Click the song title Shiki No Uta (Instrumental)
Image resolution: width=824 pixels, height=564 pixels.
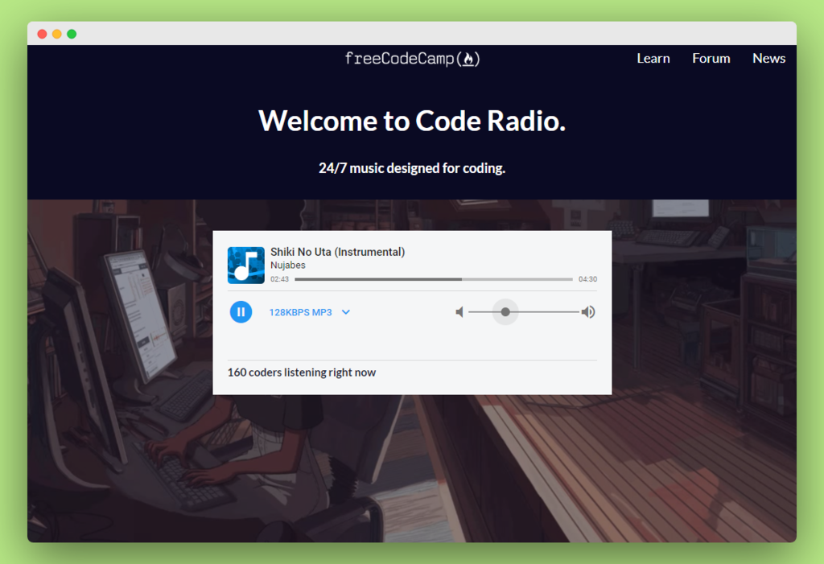click(x=338, y=251)
